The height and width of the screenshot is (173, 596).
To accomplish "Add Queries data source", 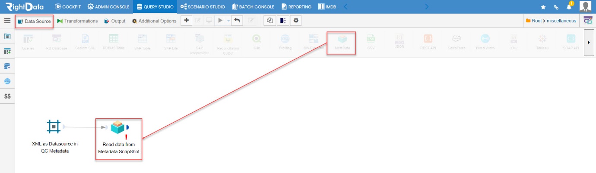I will 28,42.
